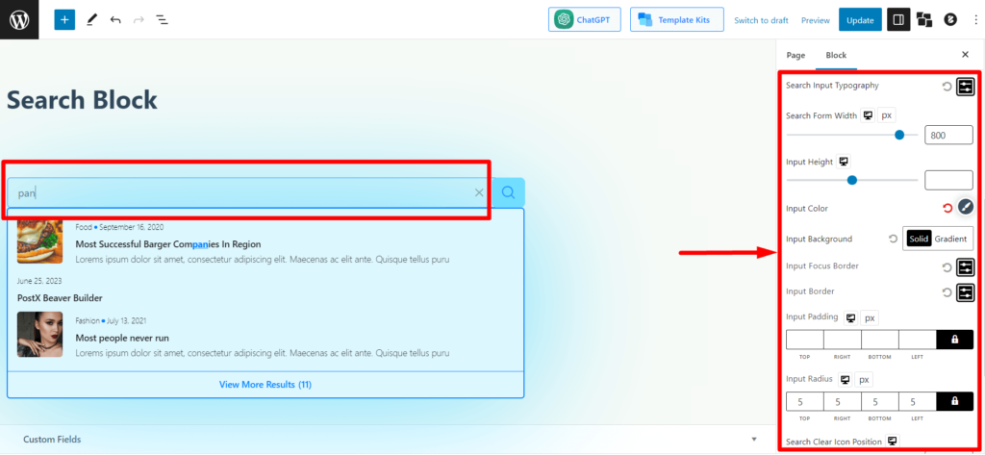Switch device for Input Height

click(x=844, y=162)
